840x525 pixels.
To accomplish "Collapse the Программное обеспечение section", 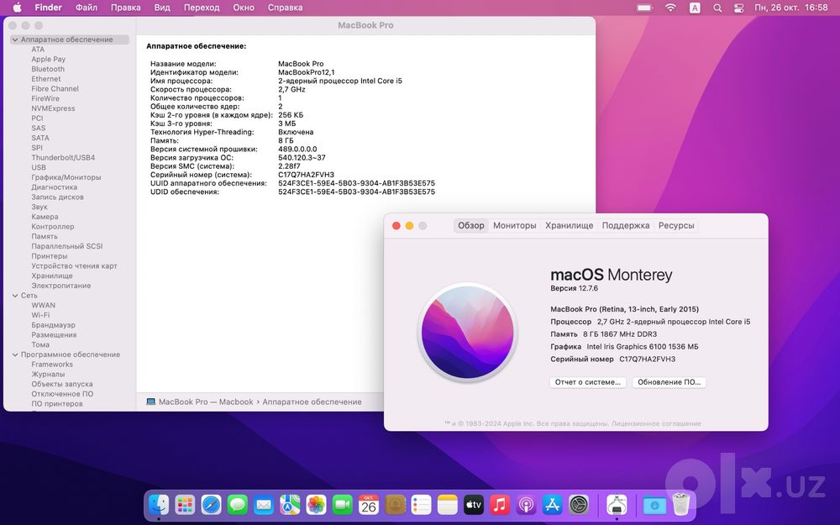I will pos(15,354).
